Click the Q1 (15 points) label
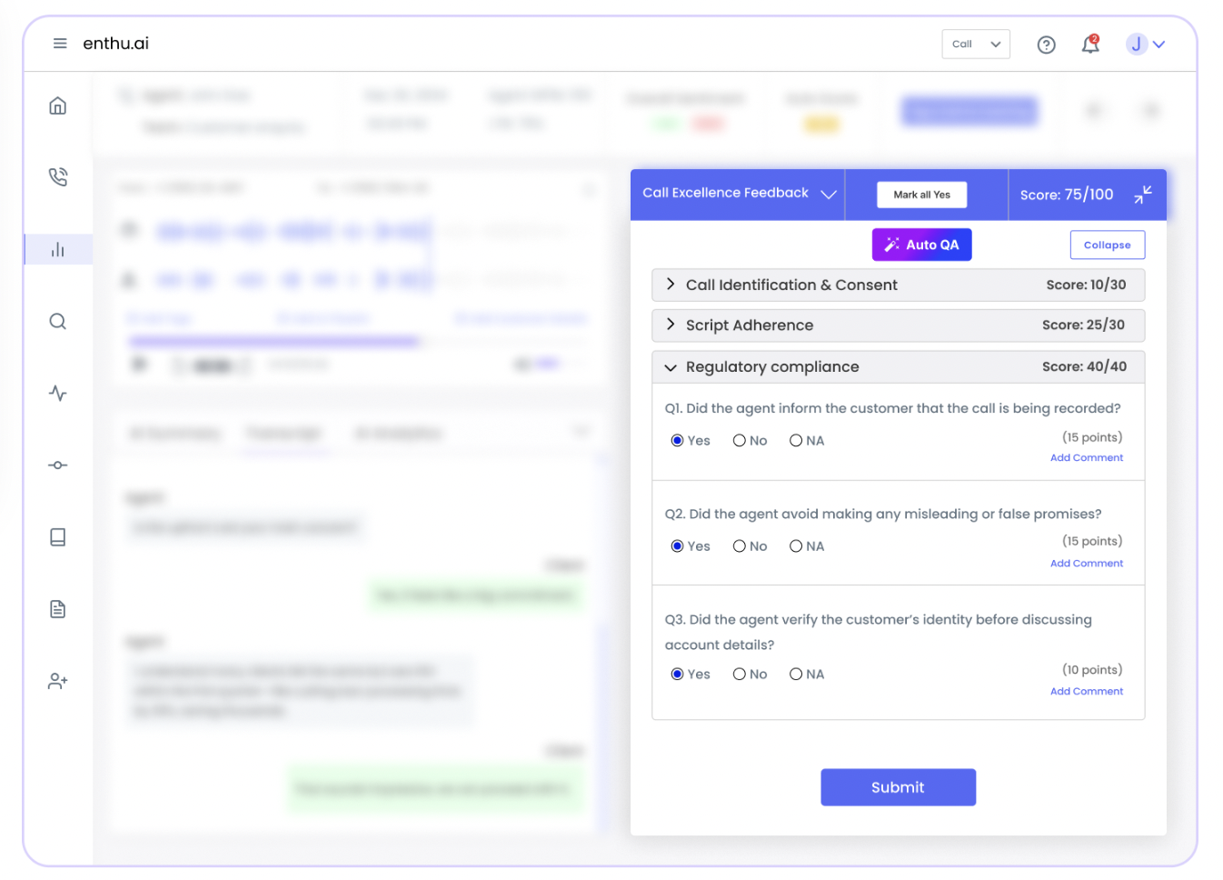The image size is (1223, 880). click(1092, 437)
